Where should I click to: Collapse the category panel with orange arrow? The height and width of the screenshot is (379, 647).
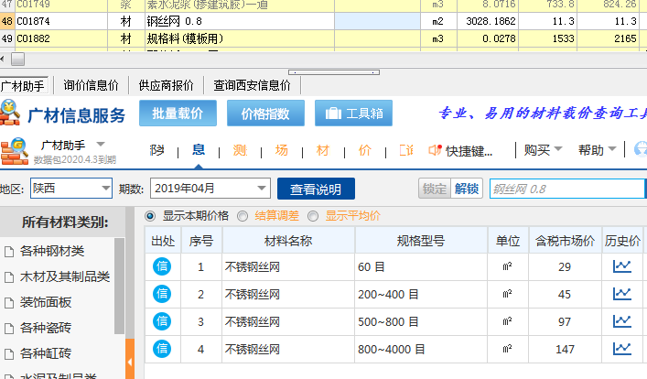130,362
